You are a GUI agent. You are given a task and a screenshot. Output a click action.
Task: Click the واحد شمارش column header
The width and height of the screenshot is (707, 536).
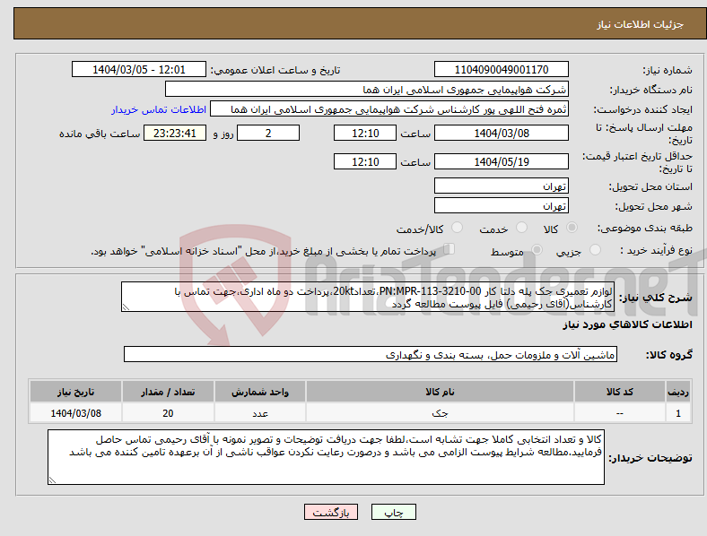[x=260, y=392]
